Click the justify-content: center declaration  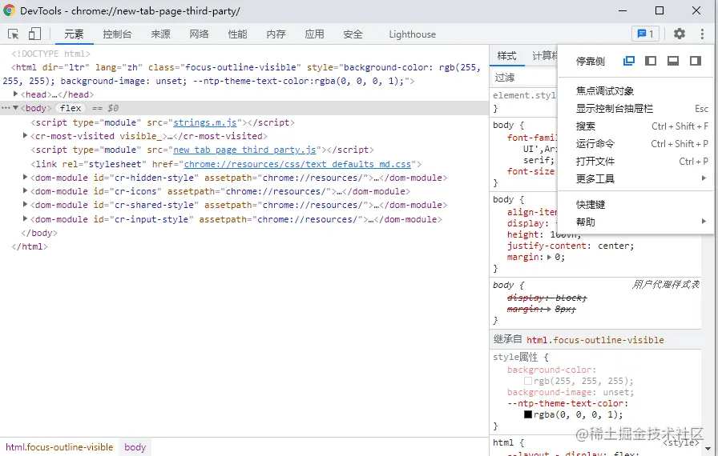click(571, 246)
